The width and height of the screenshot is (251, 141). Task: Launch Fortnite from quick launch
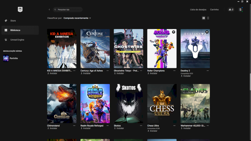pos(11,58)
